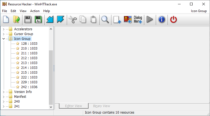Click the Paste clipboard icon
This screenshot has width=210, height=116.
point(93,20)
